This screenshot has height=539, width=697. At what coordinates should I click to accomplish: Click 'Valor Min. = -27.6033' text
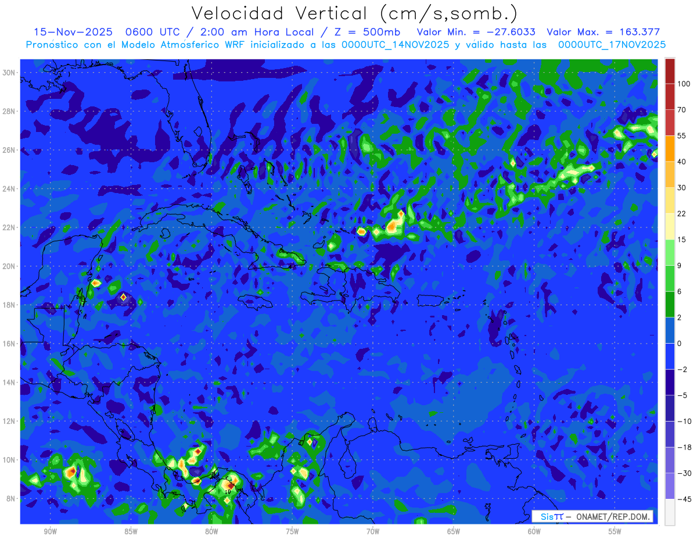(476, 32)
